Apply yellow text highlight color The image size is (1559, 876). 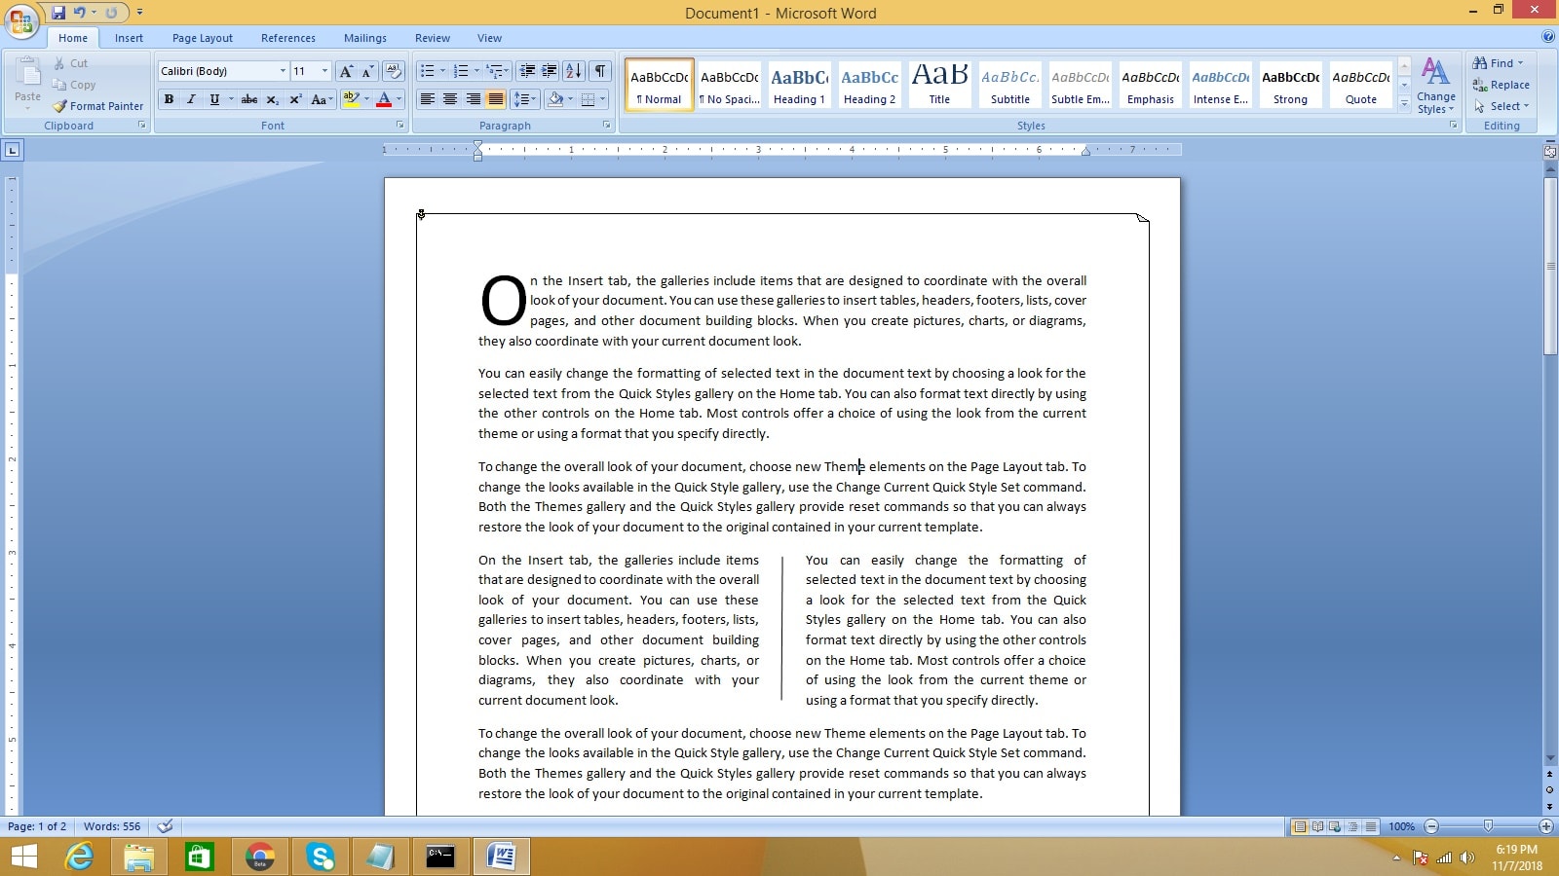[x=351, y=99]
